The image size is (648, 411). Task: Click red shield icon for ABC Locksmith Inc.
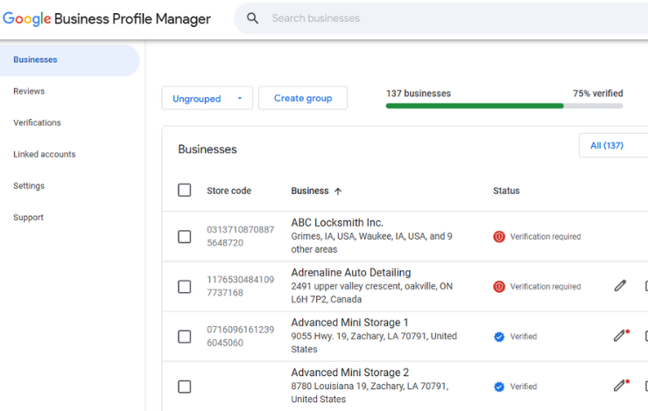pyautogui.click(x=499, y=236)
